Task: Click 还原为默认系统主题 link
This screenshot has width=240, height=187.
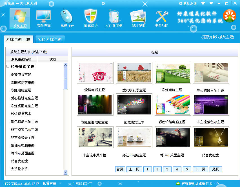Action: coord(217,37)
